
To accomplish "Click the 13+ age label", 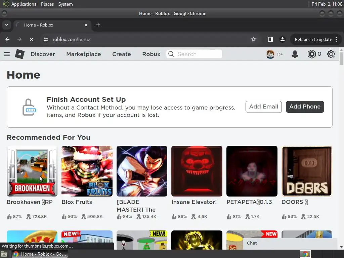I will click(280, 54).
